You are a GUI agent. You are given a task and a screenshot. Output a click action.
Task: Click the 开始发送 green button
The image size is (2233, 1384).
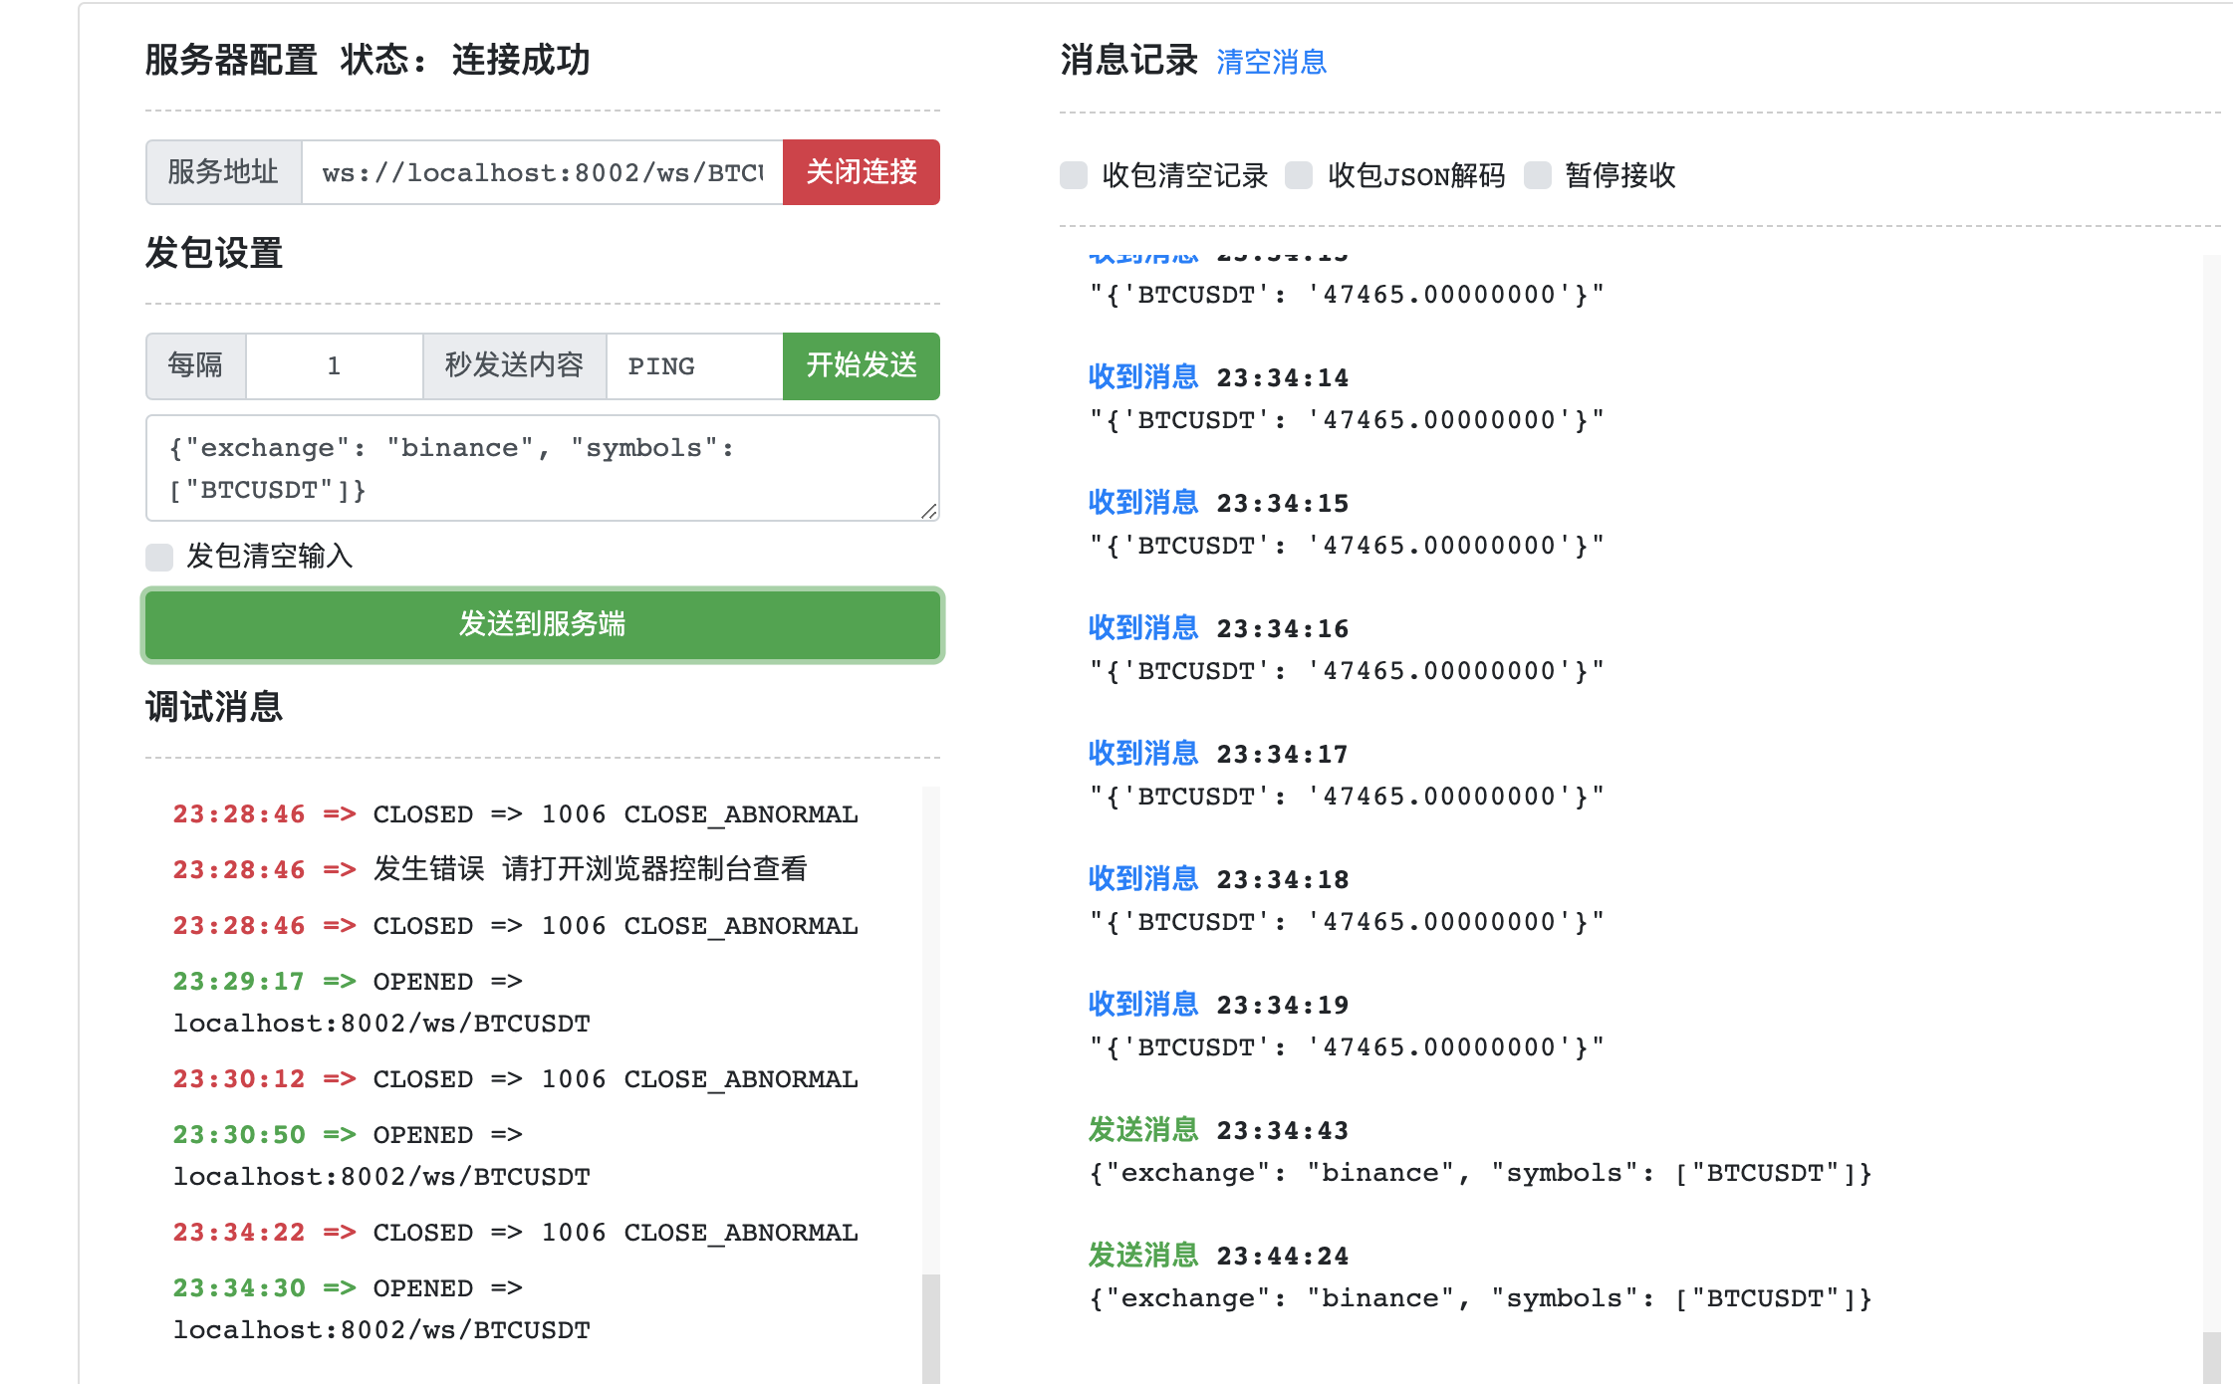click(861, 365)
